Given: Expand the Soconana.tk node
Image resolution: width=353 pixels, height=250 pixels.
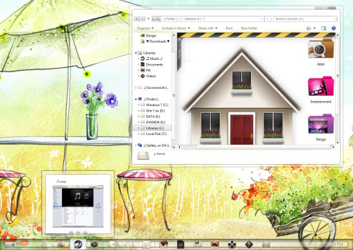Looking at the screenshot, I should [136, 87].
